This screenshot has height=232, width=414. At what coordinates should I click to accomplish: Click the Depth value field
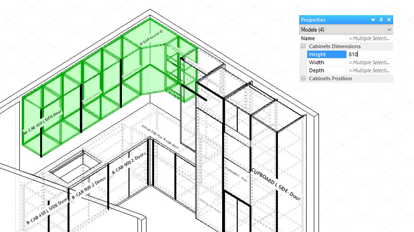click(370, 70)
